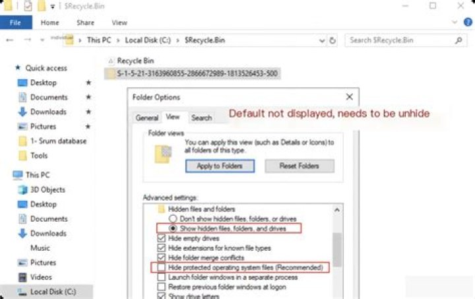Screen dimensions: 475x299
Task: Select Quick access in the navigation pane
Action: pos(46,68)
